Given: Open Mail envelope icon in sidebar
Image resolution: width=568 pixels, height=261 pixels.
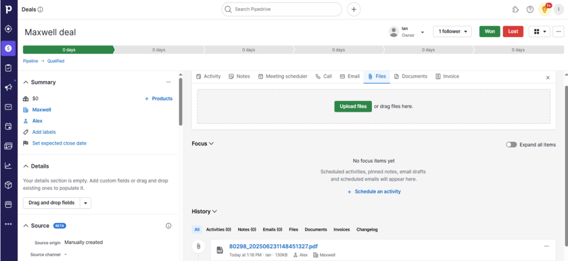Looking at the screenshot, I should pyautogui.click(x=8, y=107).
